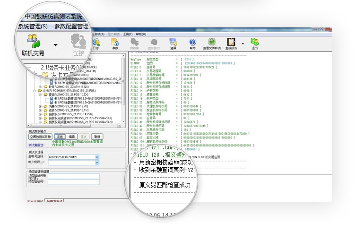The height and width of the screenshot is (232, 356).
Task: Select the 预授权完成请求 POS-15.YSQWCLJ row
Action: click(80, 118)
